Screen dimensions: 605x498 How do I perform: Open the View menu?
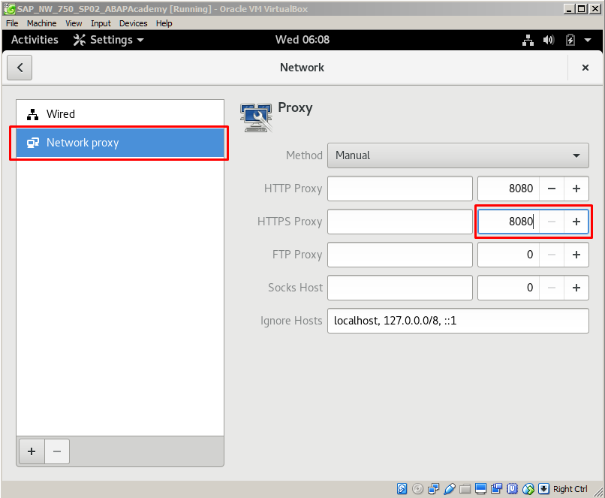[x=74, y=23]
